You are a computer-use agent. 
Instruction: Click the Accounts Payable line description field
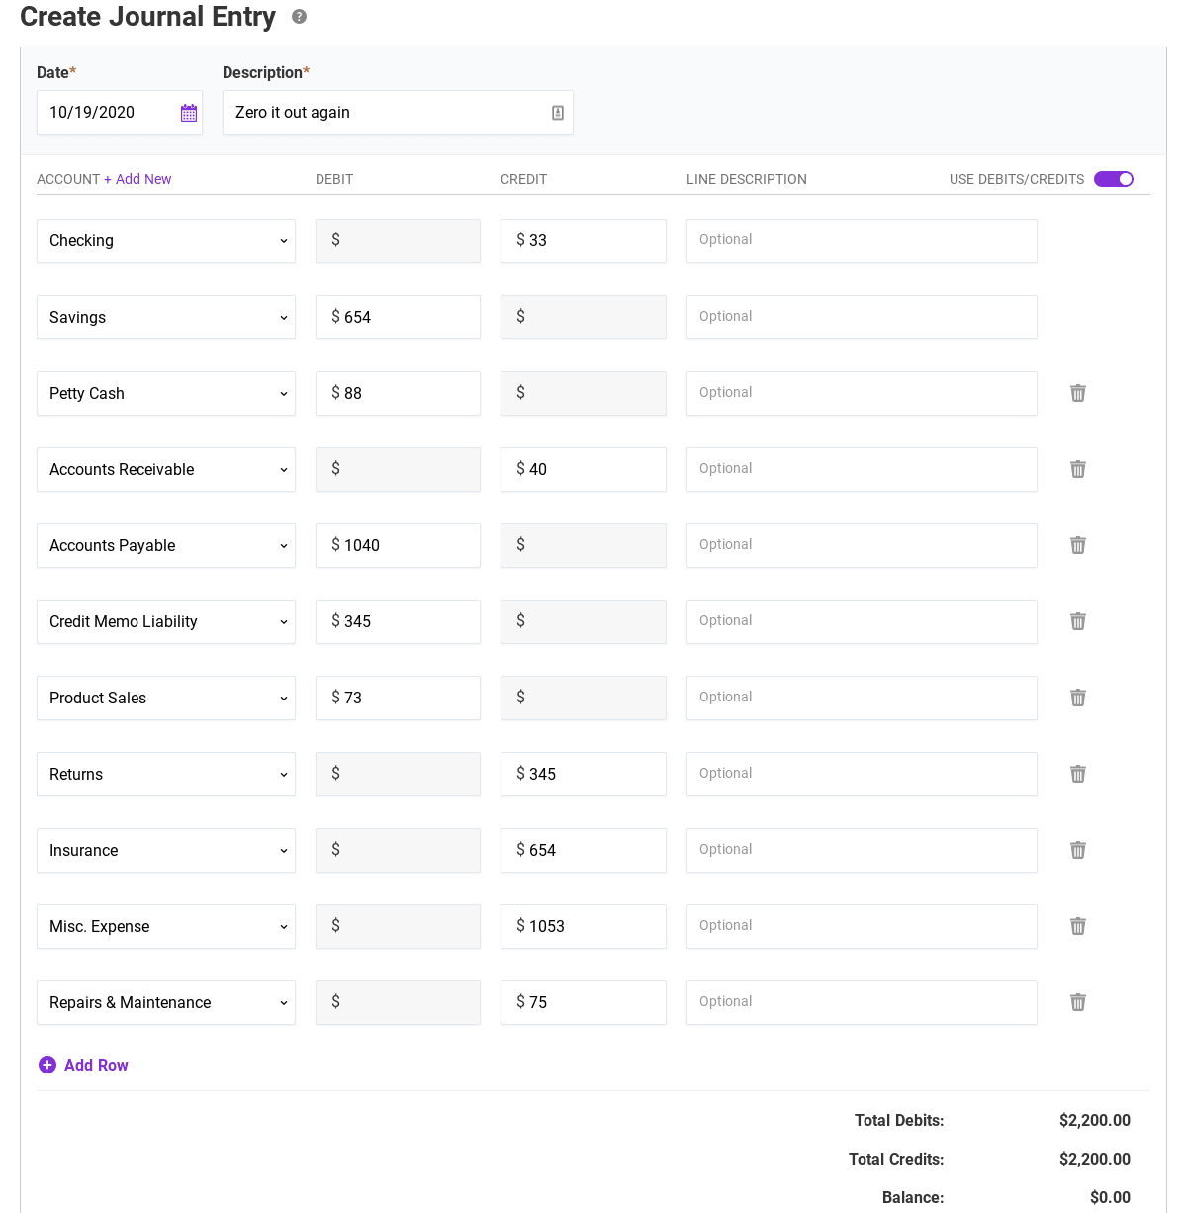[x=862, y=546]
